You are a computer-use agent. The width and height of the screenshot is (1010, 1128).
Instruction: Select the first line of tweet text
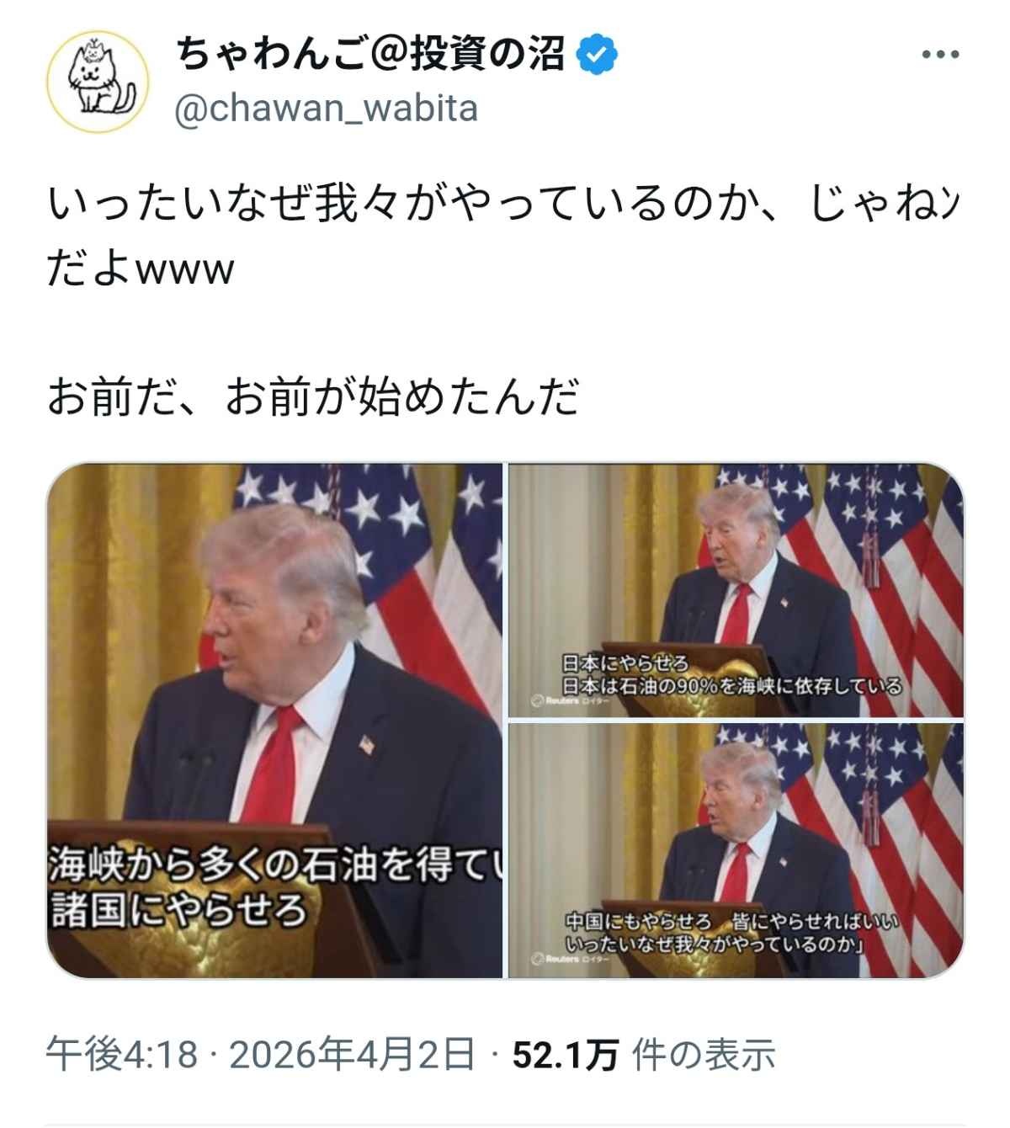click(503, 205)
